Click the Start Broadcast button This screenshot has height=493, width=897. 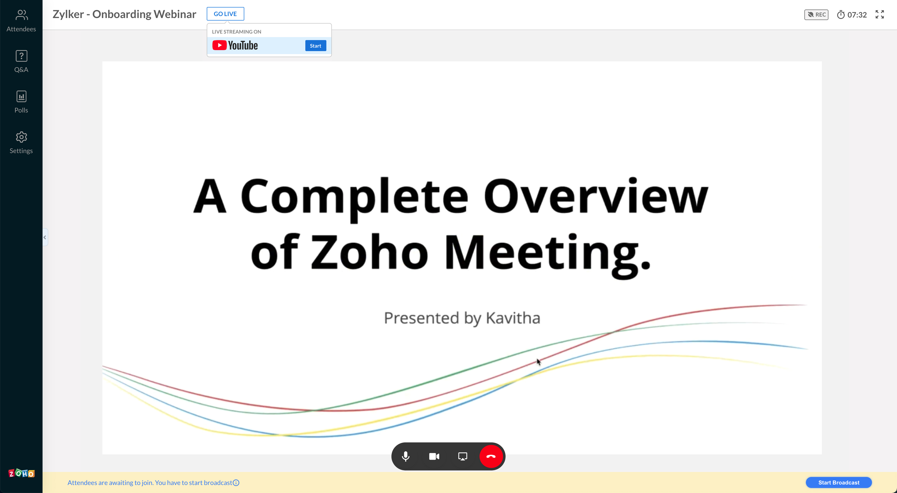(x=838, y=482)
